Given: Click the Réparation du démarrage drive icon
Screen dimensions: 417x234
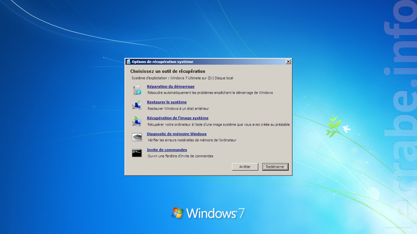Looking at the screenshot, I should (x=137, y=90).
